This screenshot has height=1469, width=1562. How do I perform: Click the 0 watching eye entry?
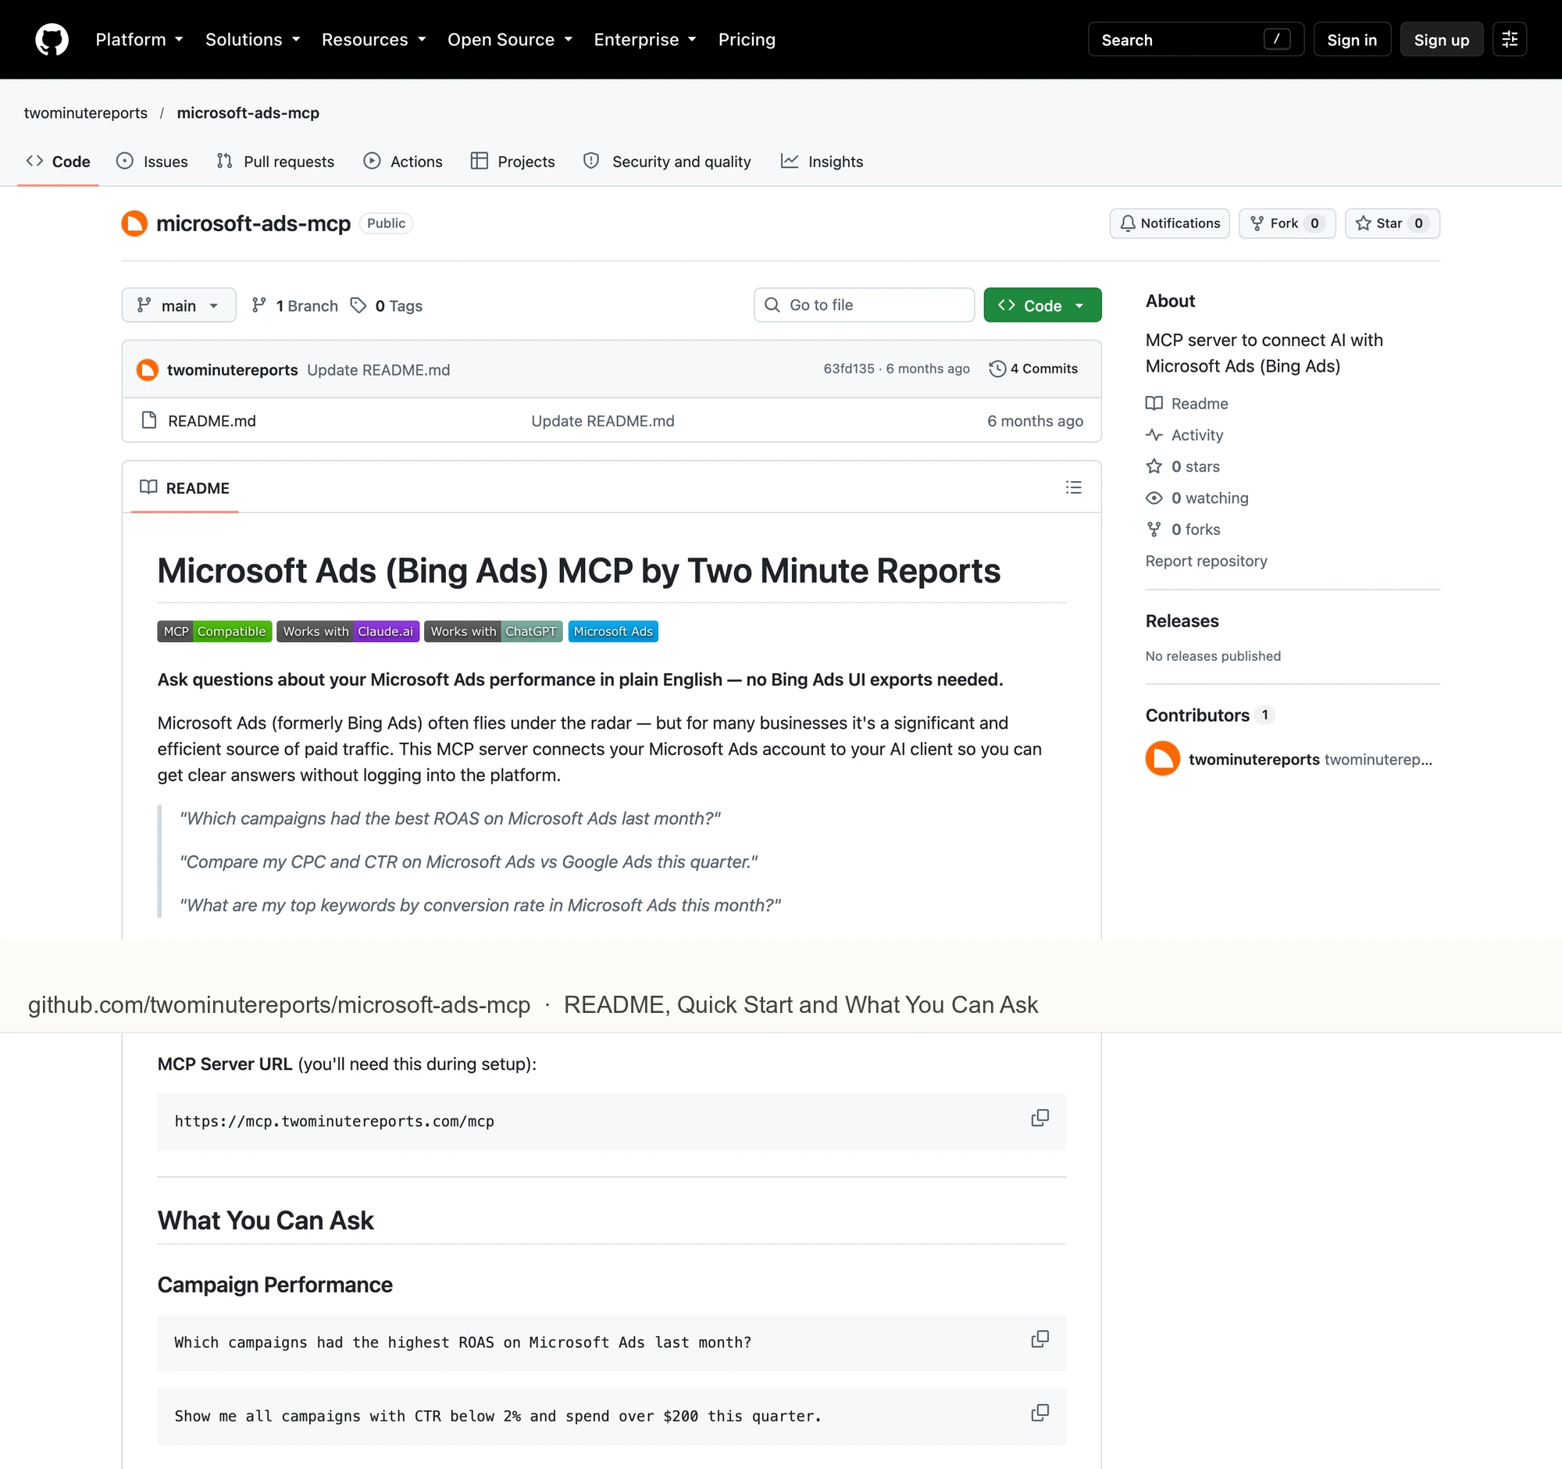tap(1197, 498)
